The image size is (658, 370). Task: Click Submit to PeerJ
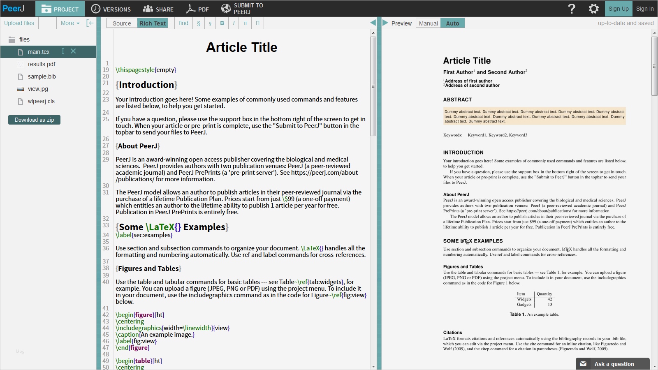(x=242, y=9)
